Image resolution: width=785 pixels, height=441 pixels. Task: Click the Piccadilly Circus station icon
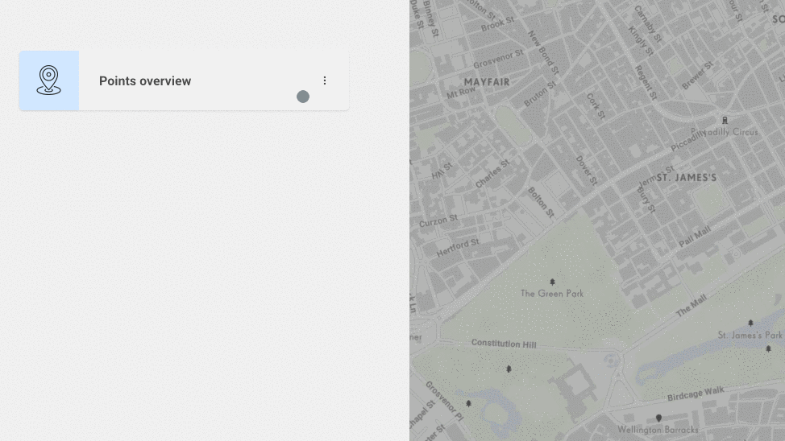click(x=725, y=121)
